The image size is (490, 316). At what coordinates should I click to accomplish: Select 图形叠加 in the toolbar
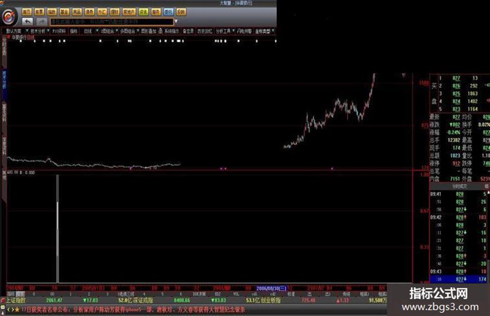pyautogui.click(x=148, y=31)
